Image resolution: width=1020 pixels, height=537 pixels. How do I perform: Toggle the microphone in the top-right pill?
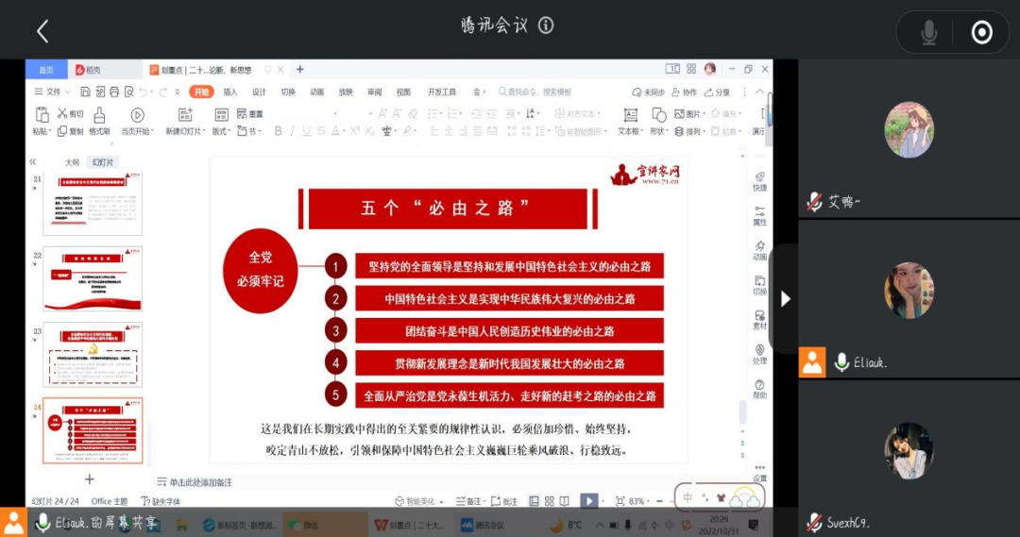tap(929, 33)
